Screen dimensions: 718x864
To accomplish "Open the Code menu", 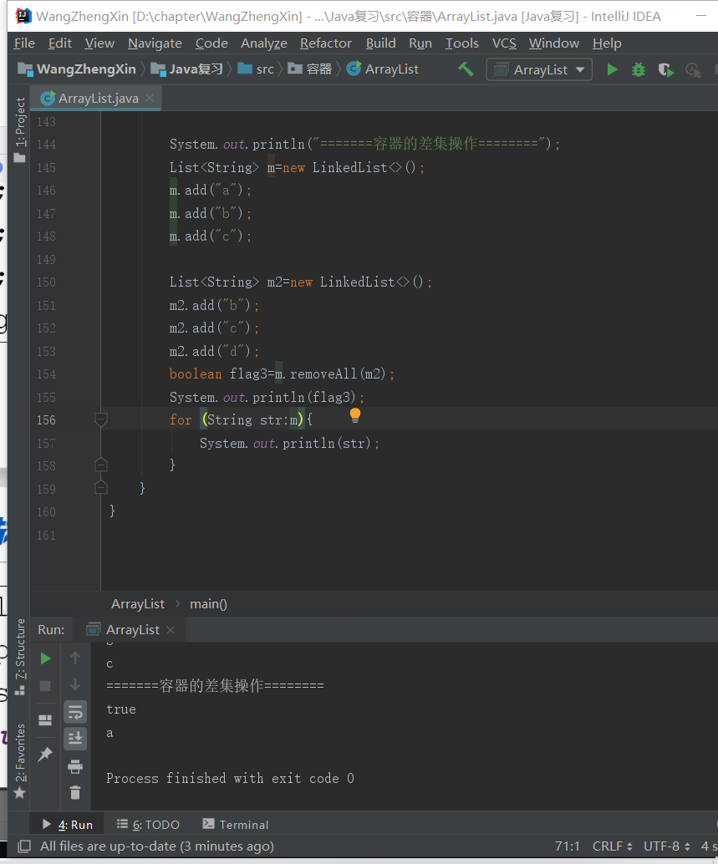I will click(x=211, y=43).
